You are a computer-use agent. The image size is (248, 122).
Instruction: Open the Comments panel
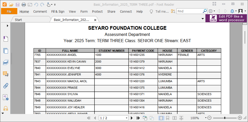tap(6, 74)
